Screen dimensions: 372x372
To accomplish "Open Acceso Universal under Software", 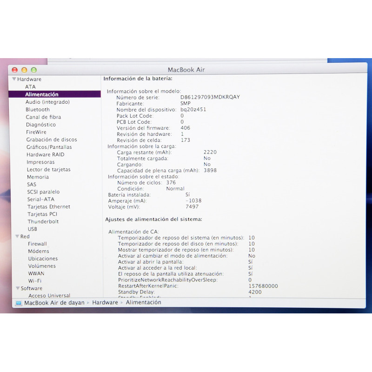I will pyautogui.click(x=49, y=296).
